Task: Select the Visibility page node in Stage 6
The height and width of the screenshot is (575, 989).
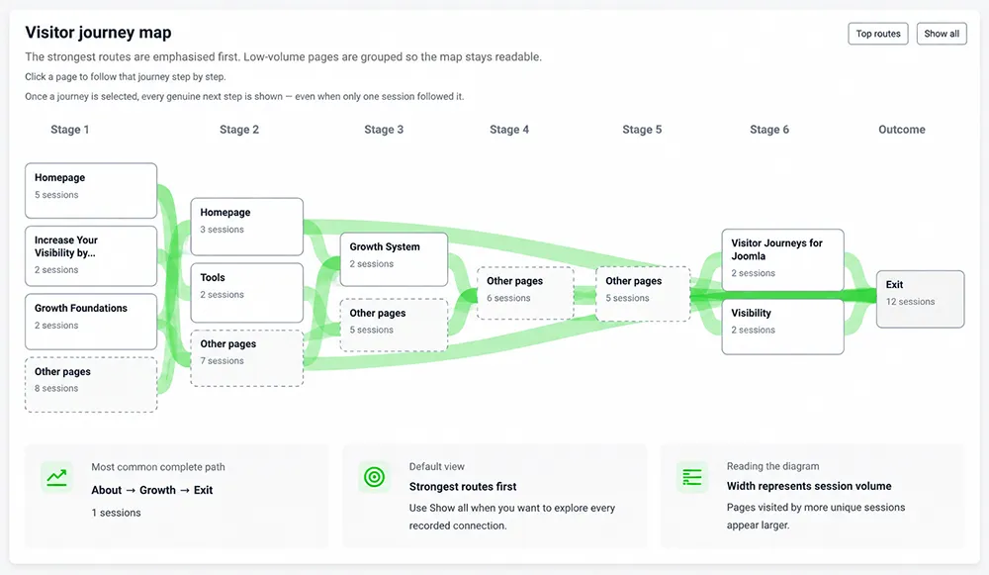Action: (782, 327)
